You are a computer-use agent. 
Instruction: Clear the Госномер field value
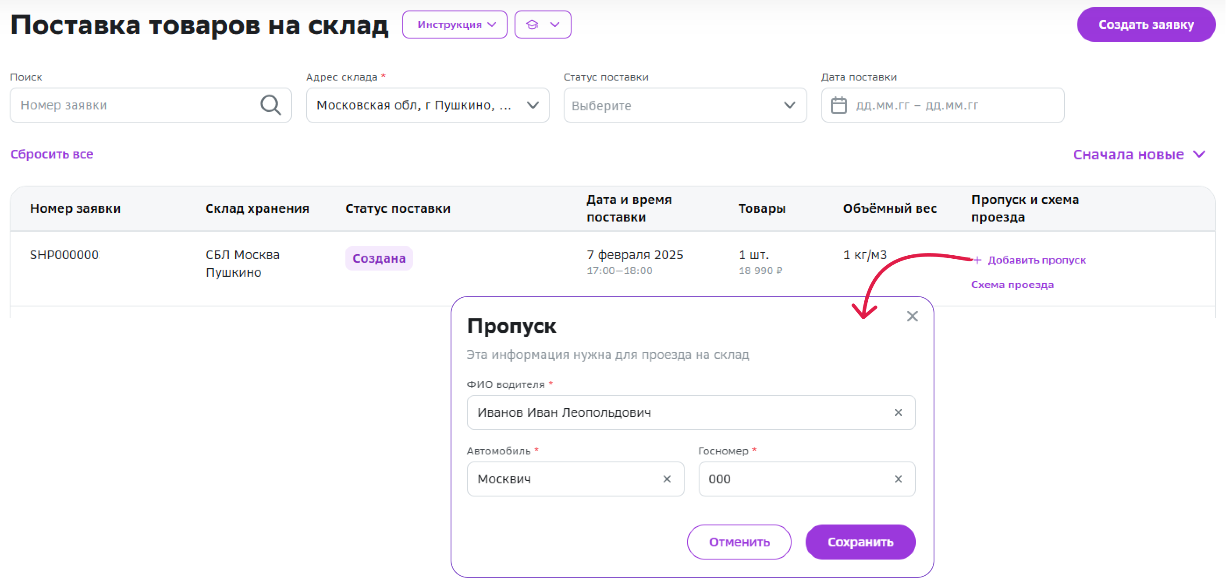coord(898,479)
